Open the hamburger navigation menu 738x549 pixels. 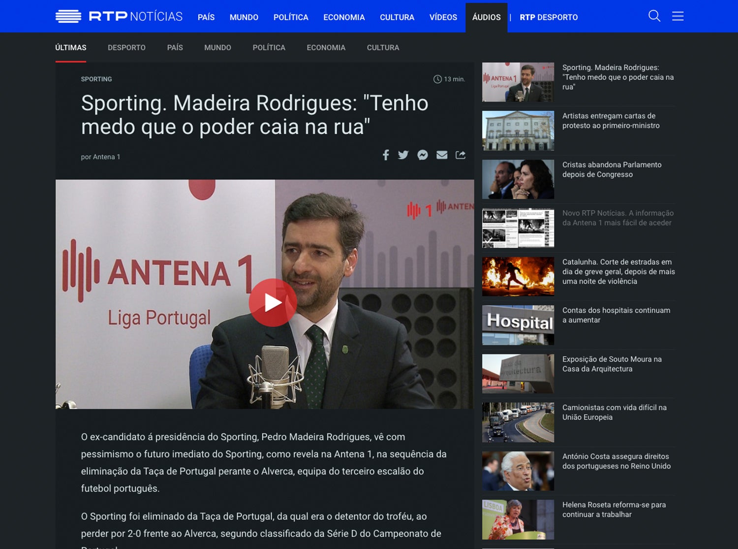[x=677, y=16]
